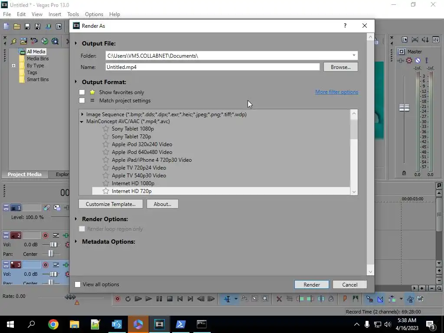Favorite the Internet HD 1080p star
This screenshot has height=333, width=444.
(106, 183)
